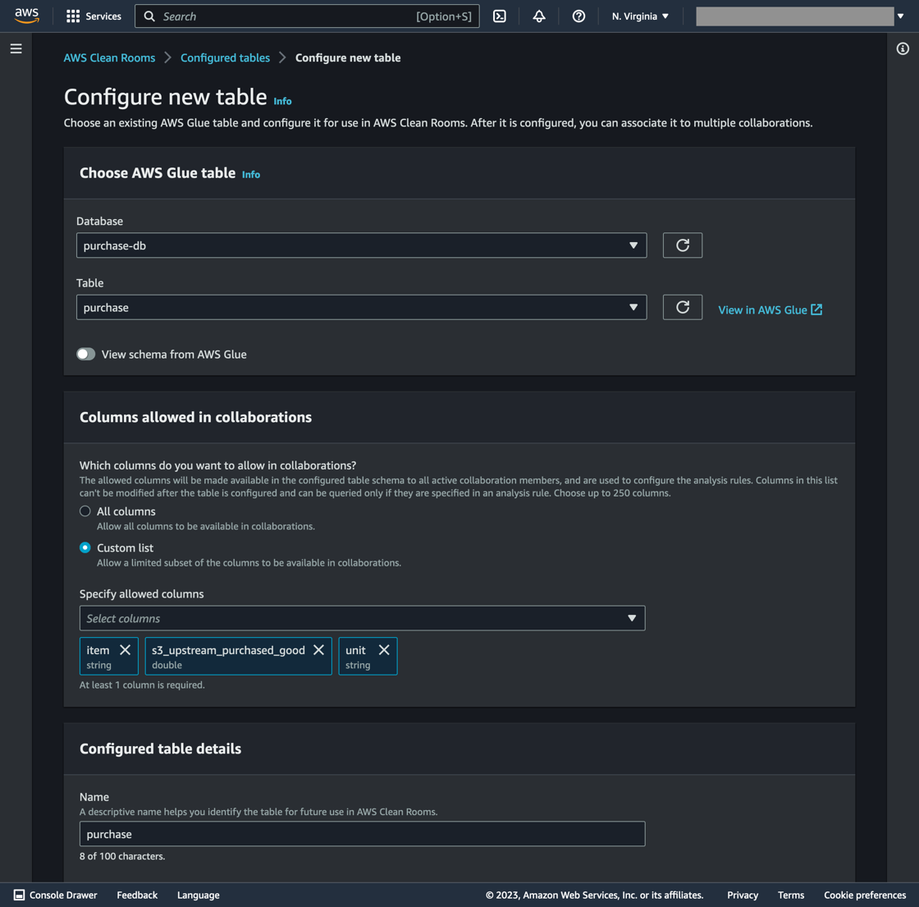Open the Info panel icon on the right

(901, 48)
